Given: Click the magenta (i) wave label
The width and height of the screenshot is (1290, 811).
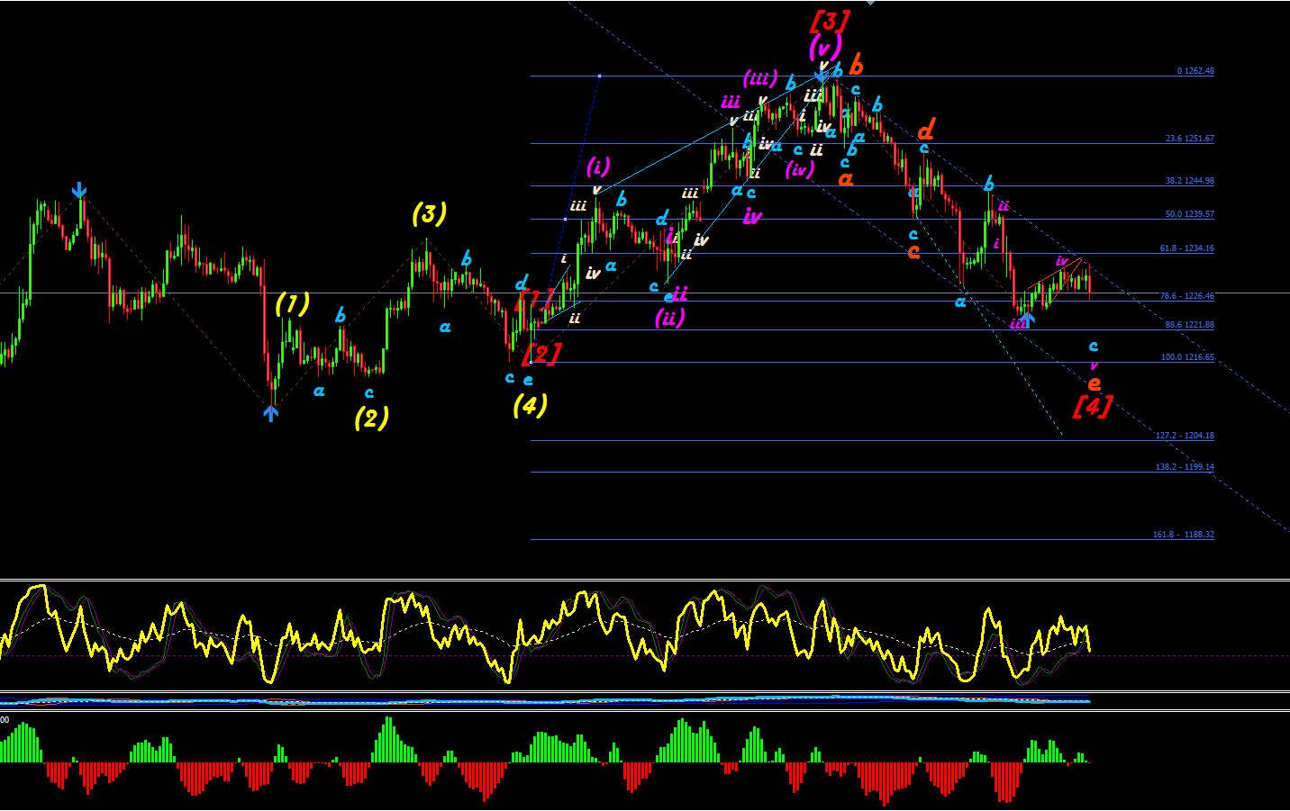Looking at the screenshot, I should tap(598, 167).
